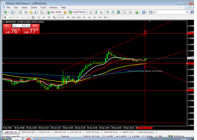Switch to W1 timeframe
Image resolution: width=197 pixels, height=140 pixels.
tap(100, 17)
